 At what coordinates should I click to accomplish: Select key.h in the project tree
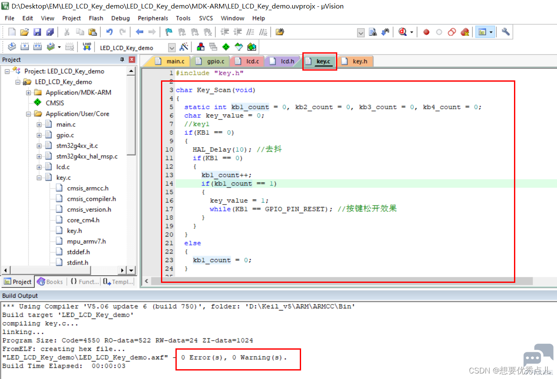(x=75, y=231)
